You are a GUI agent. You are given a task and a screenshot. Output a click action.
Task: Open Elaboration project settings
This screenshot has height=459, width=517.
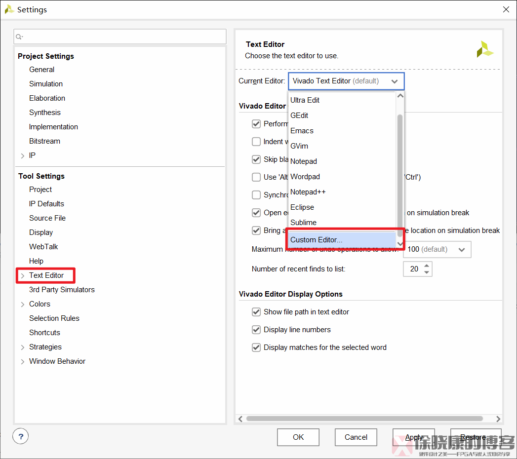pyautogui.click(x=47, y=98)
